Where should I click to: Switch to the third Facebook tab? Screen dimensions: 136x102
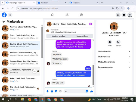pyautogui.click(x=84, y=3)
